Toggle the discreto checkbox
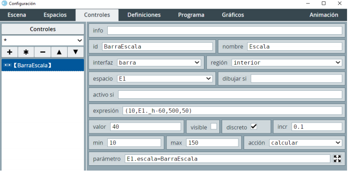 tap(254, 126)
